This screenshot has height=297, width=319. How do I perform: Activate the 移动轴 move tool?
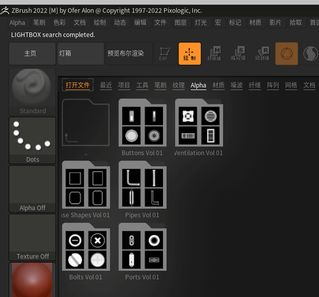pyautogui.click(x=214, y=54)
